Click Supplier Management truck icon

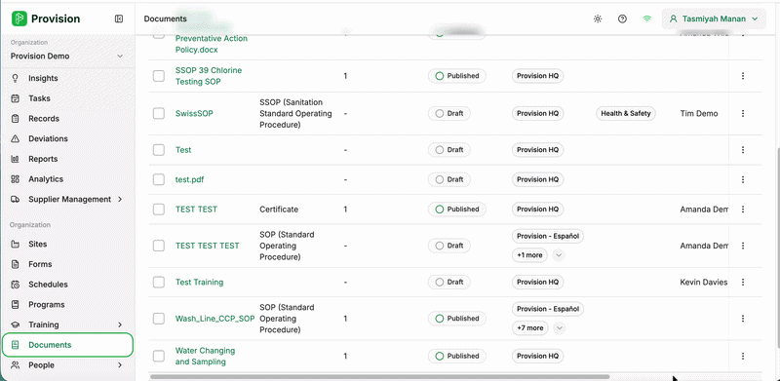[16, 199]
